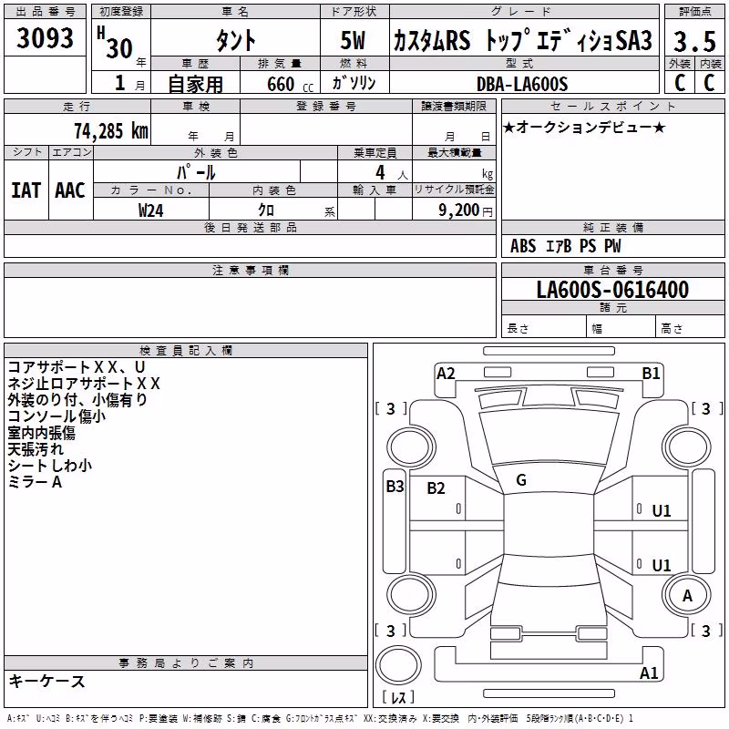Select the 内装 rating header
The width and height of the screenshot is (729, 729).
pyautogui.click(x=711, y=64)
